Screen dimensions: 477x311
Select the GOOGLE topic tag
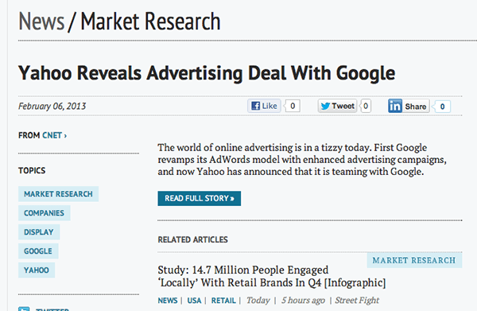38,251
